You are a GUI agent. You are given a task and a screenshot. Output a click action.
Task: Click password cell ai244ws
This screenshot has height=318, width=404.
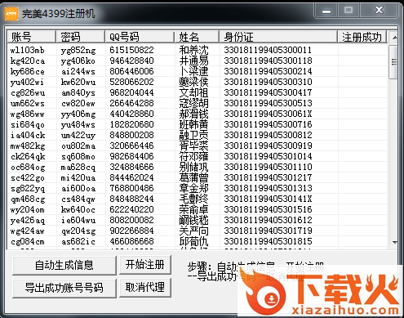(x=78, y=71)
